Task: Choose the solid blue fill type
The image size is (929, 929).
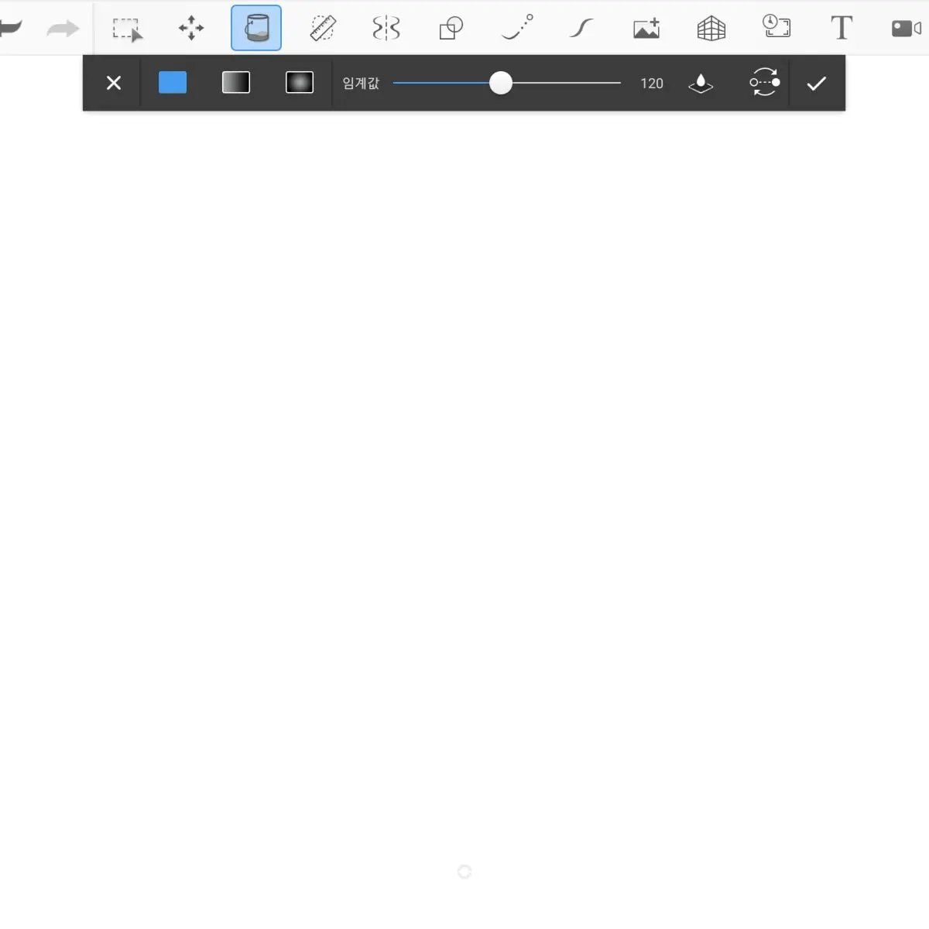Action: pos(173,82)
